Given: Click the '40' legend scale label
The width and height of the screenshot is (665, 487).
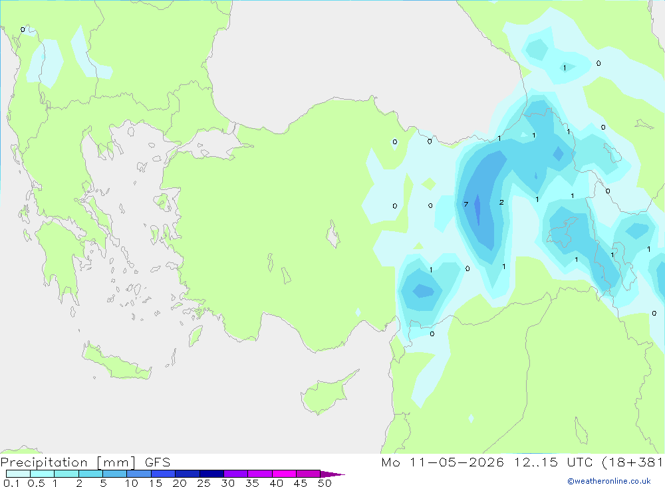Looking at the screenshot, I should click(276, 483).
